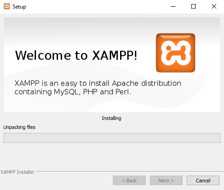Maximize the Setup window
Screen dimensions: 224x190
(x=193, y=6)
